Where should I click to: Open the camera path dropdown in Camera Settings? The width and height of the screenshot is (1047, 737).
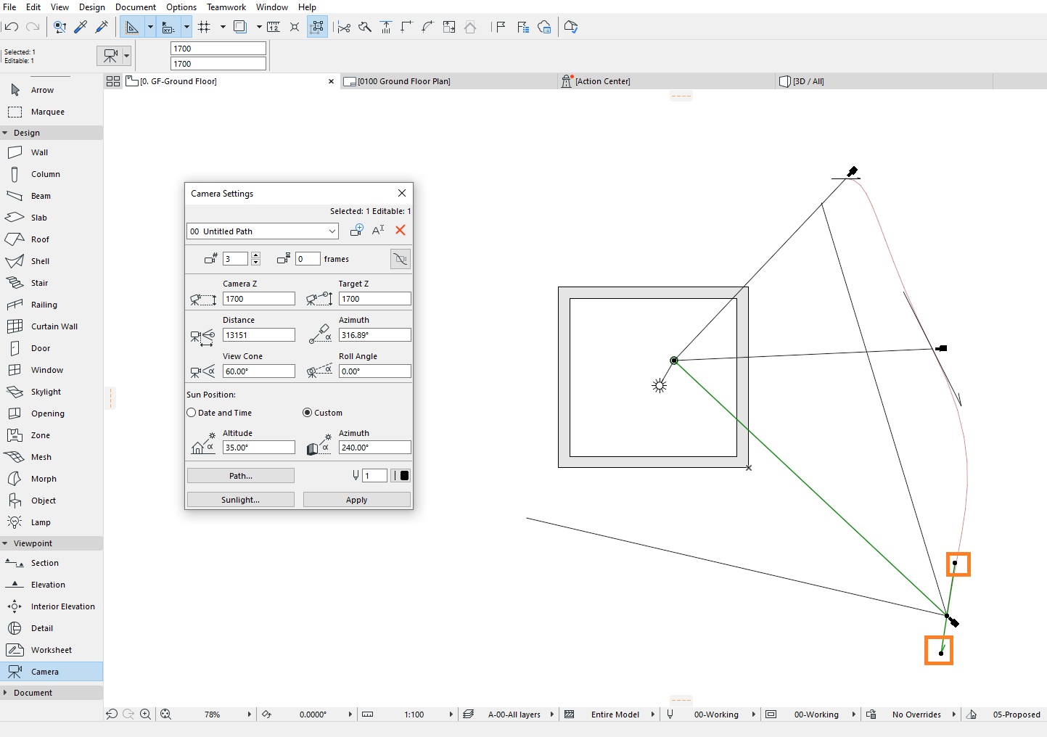(332, 231)
